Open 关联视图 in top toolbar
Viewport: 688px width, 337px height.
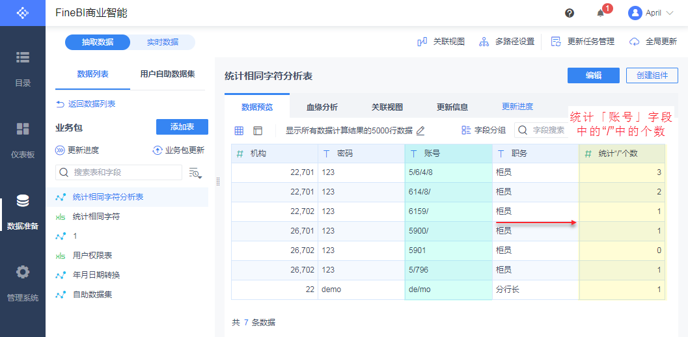[x=441, y=42]
